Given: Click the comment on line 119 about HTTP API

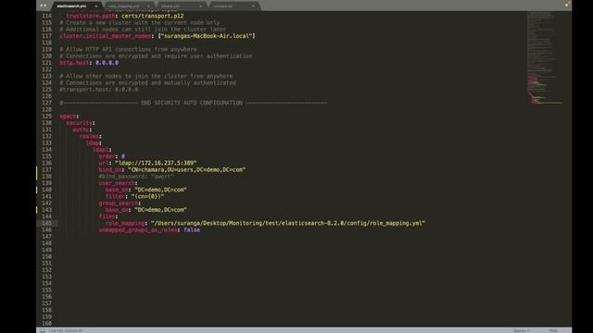Looking at the screenshot, I should point(128,49).
